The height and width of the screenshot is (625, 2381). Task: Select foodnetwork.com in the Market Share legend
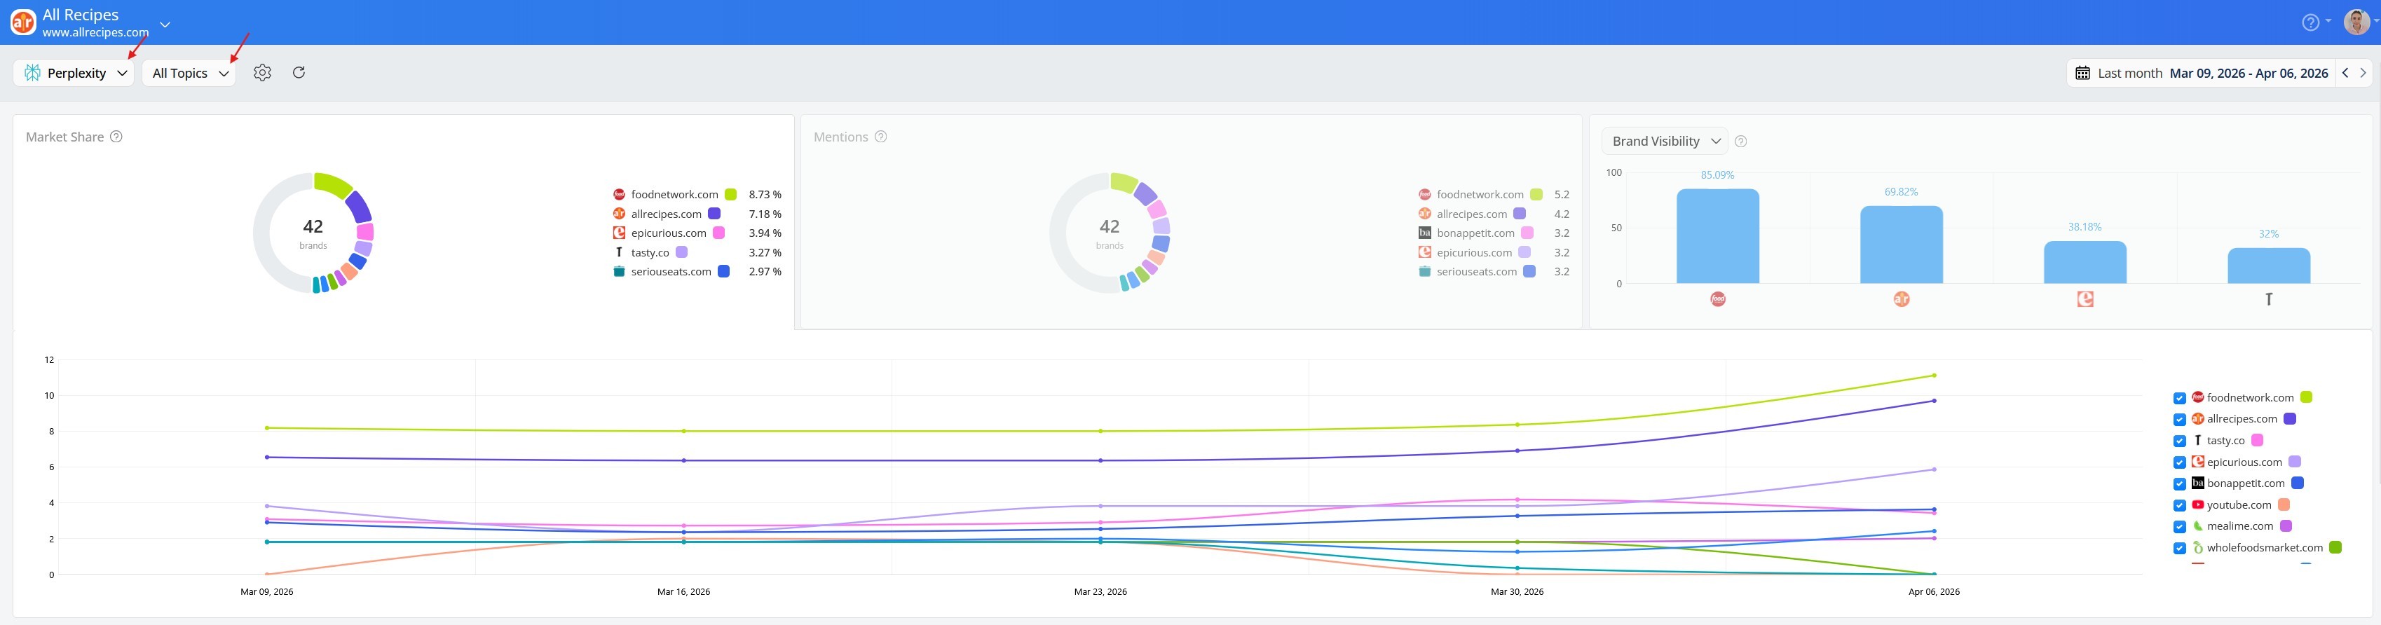coord(675,194)
